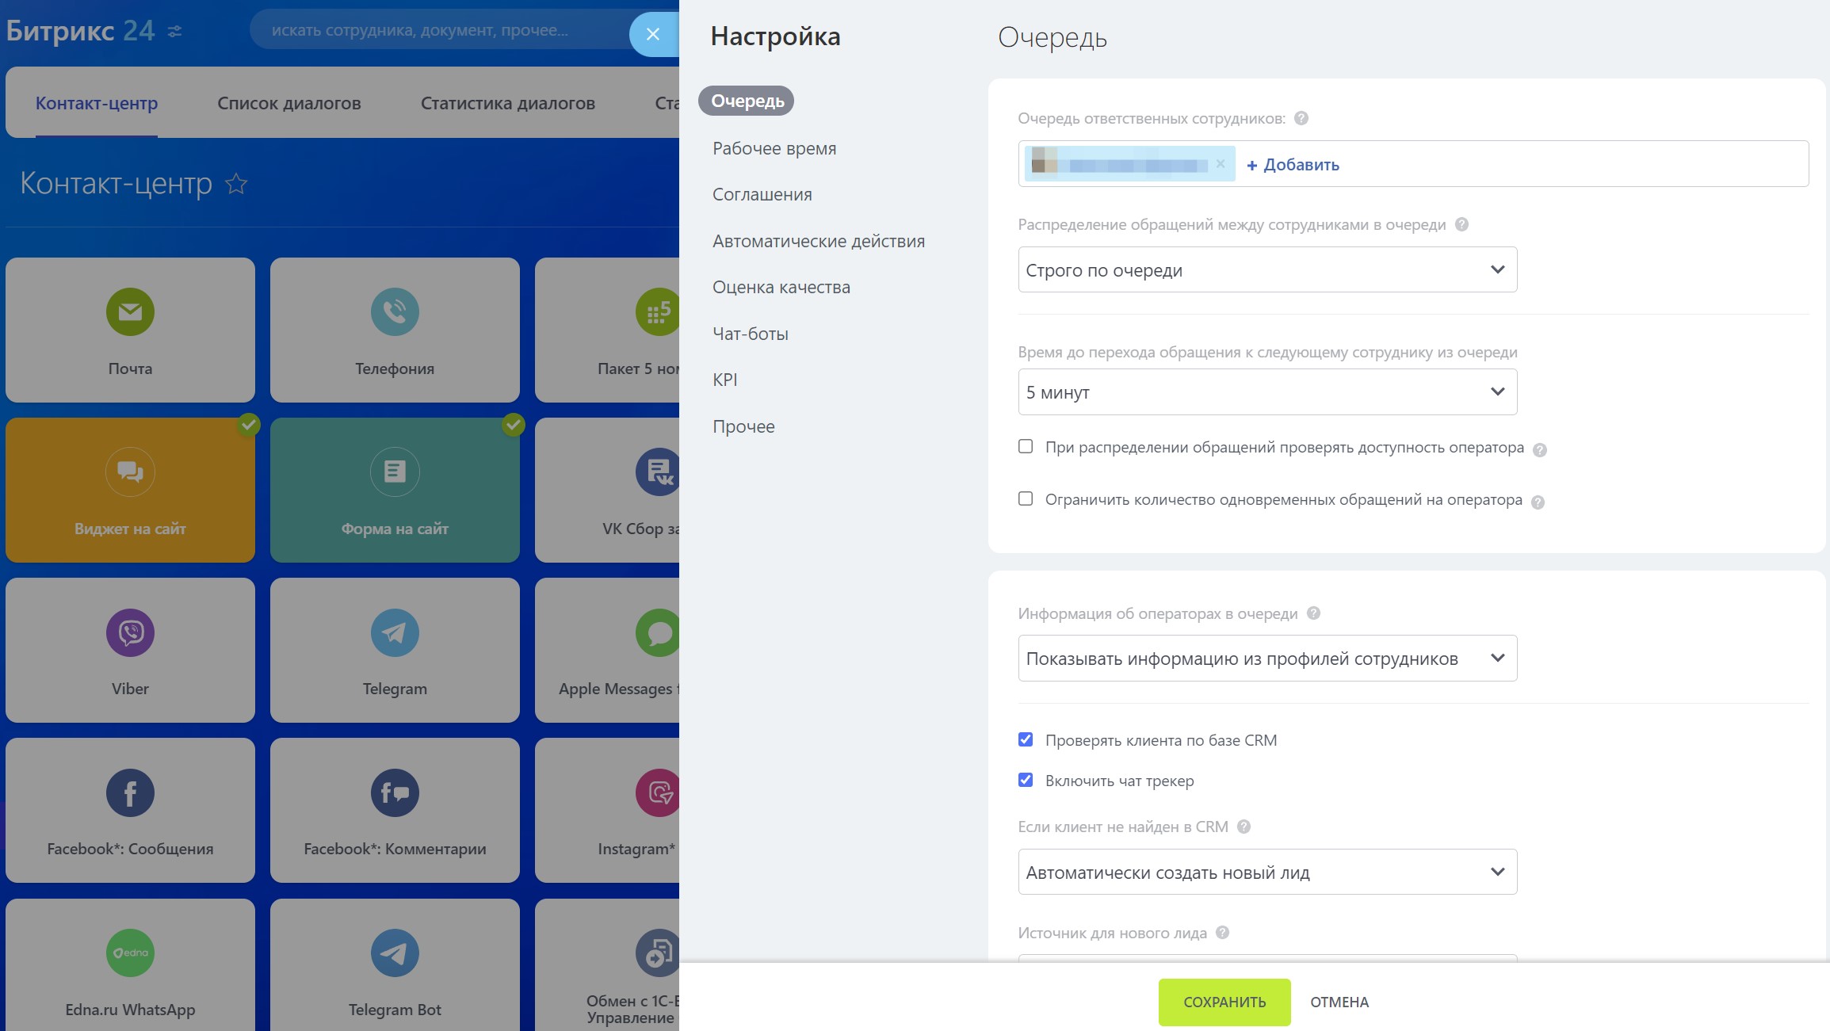
Task: Select the Viber channel icon
Action: click(x=130, y=632)
